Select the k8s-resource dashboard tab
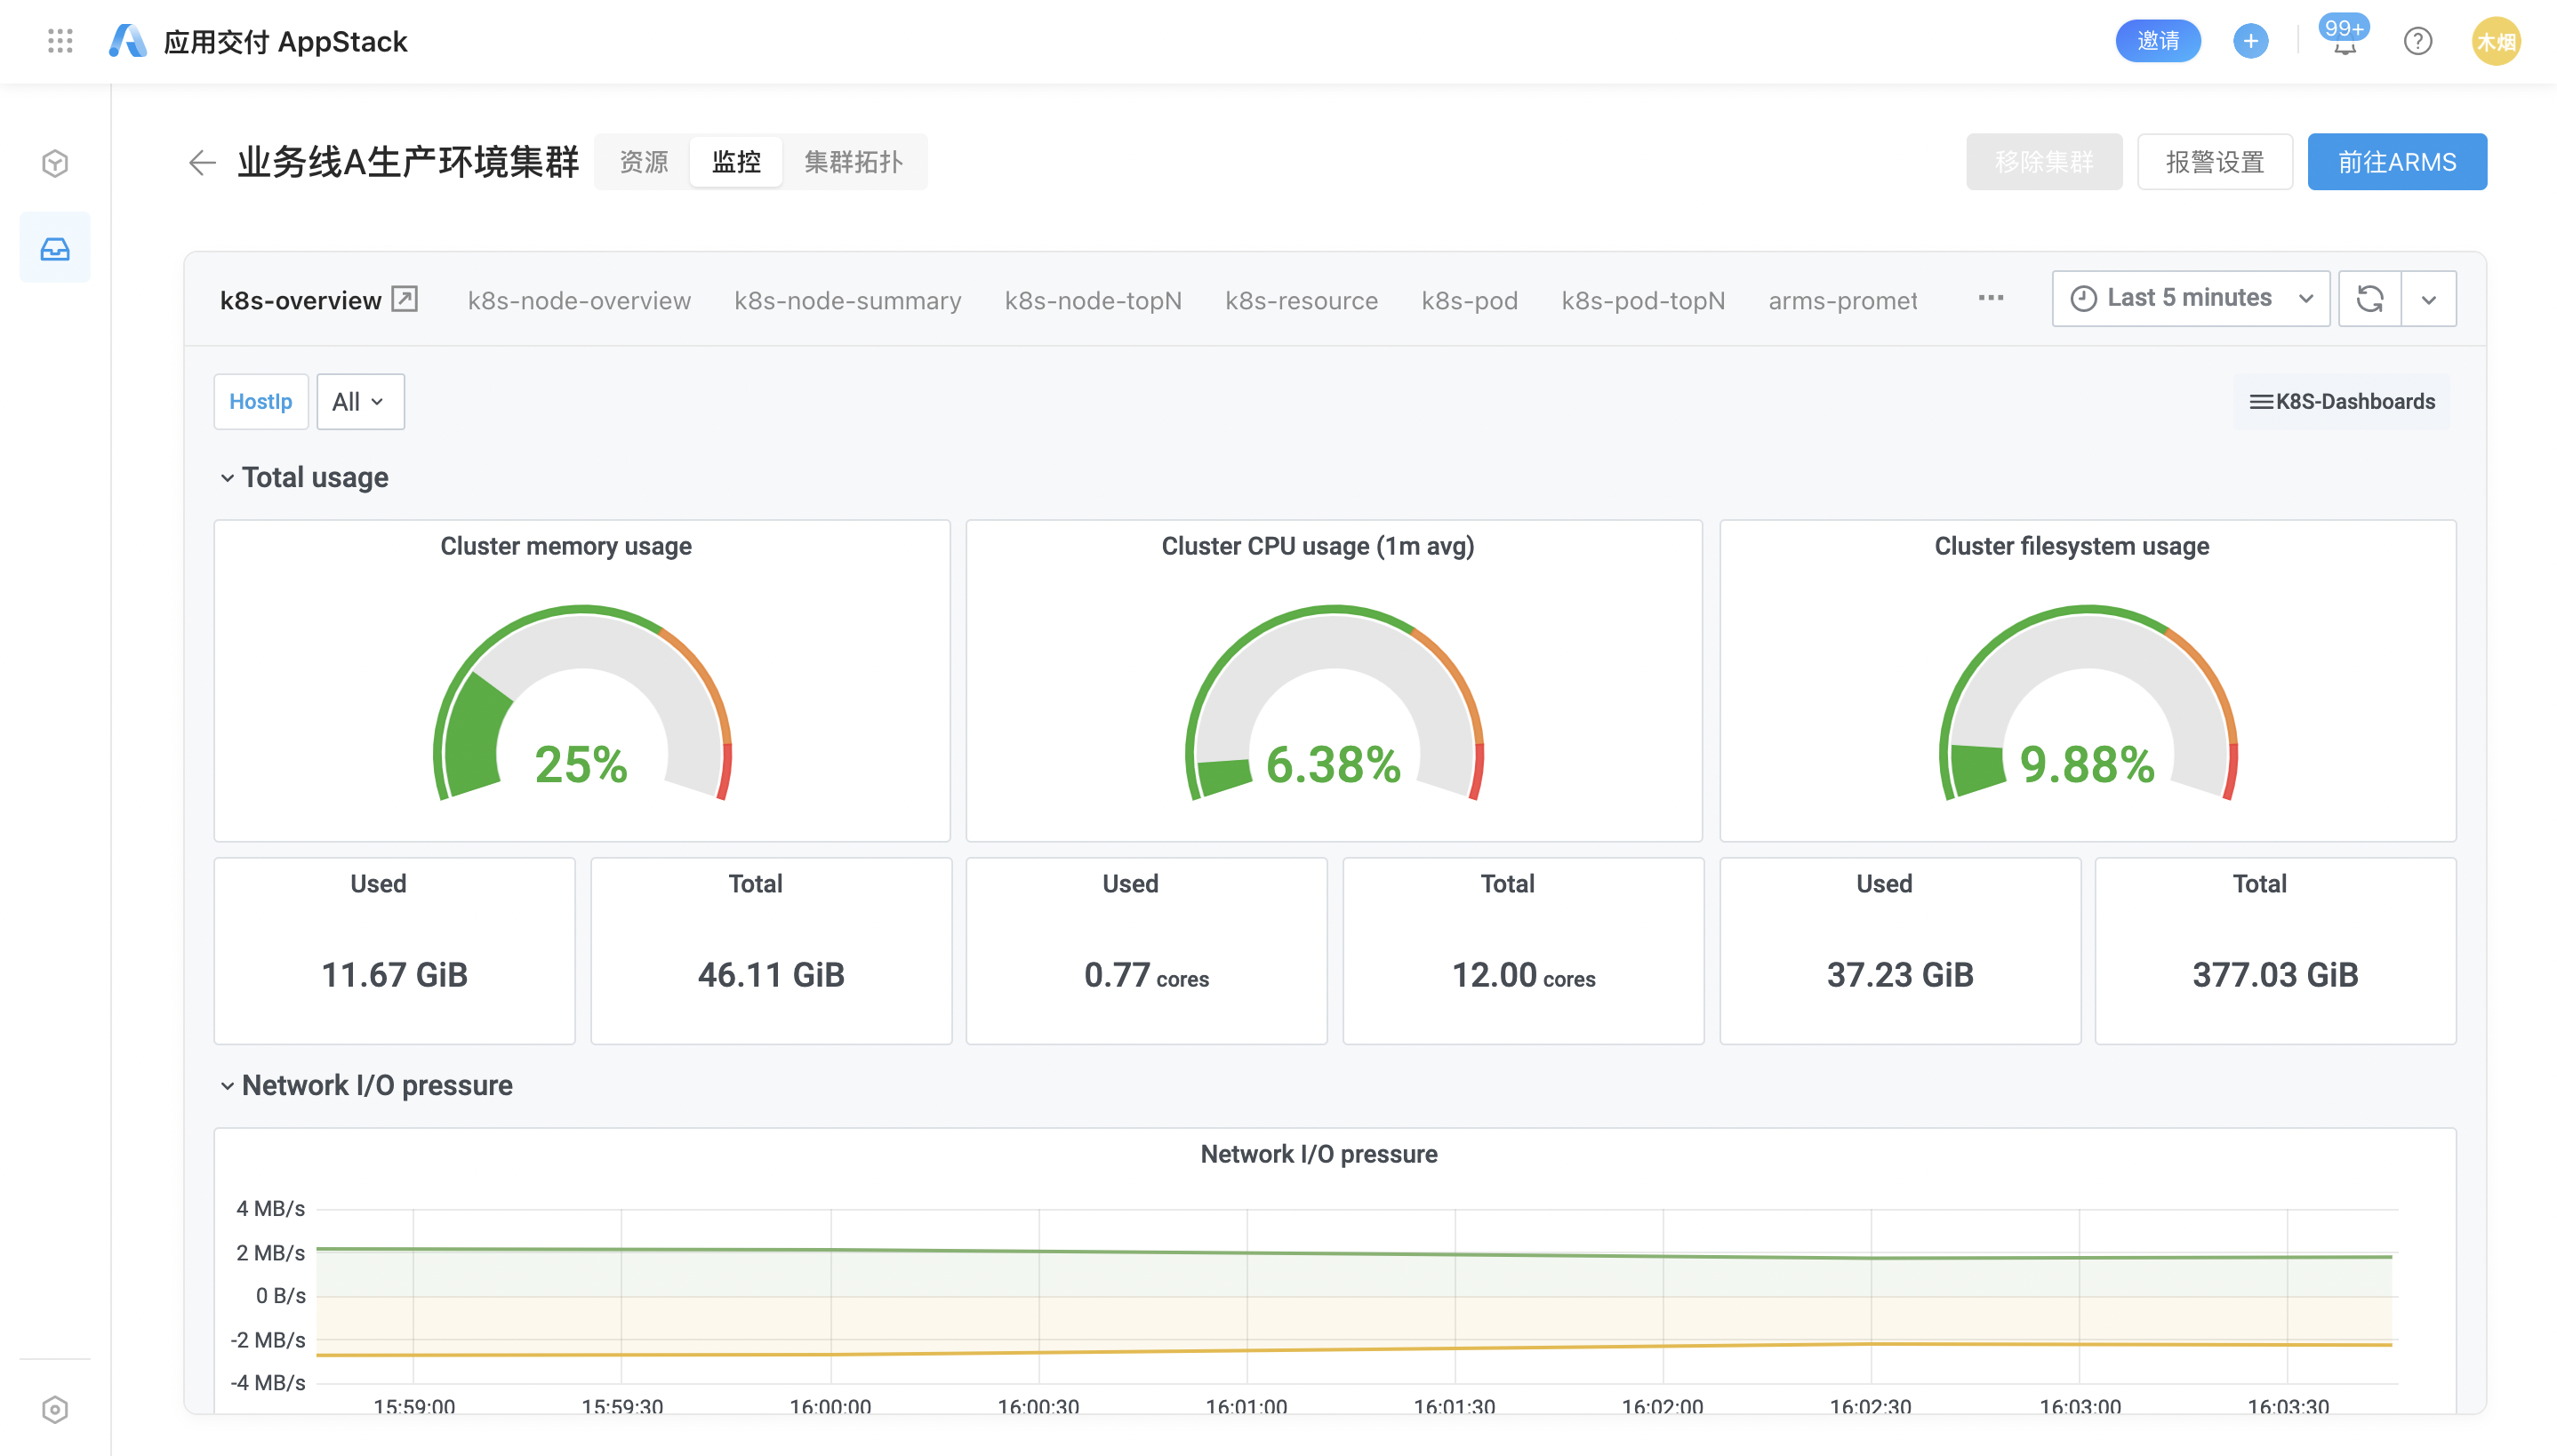The image size is (2557, 1456). [x=1301, y=300]
